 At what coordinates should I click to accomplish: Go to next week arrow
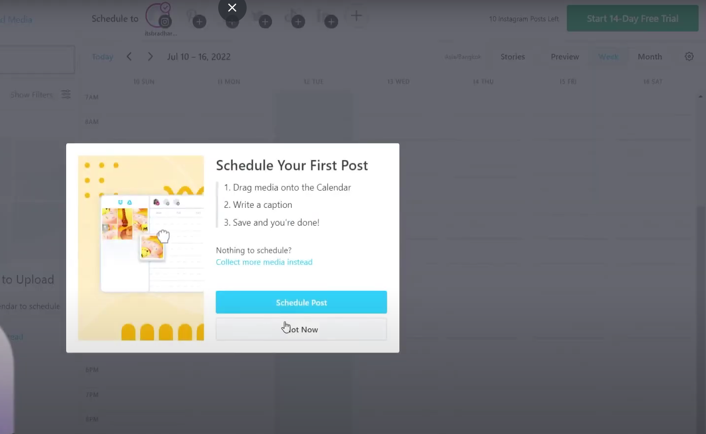[x=150, y=57]
